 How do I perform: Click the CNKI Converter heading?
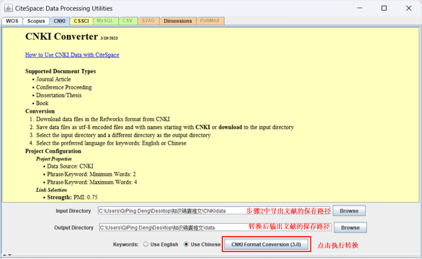pos(62,36)
